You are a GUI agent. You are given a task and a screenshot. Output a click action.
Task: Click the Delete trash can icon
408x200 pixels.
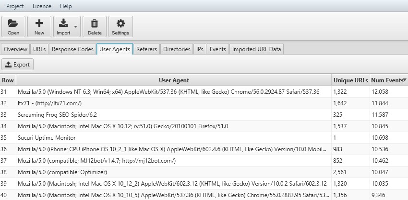pos(95,23)
